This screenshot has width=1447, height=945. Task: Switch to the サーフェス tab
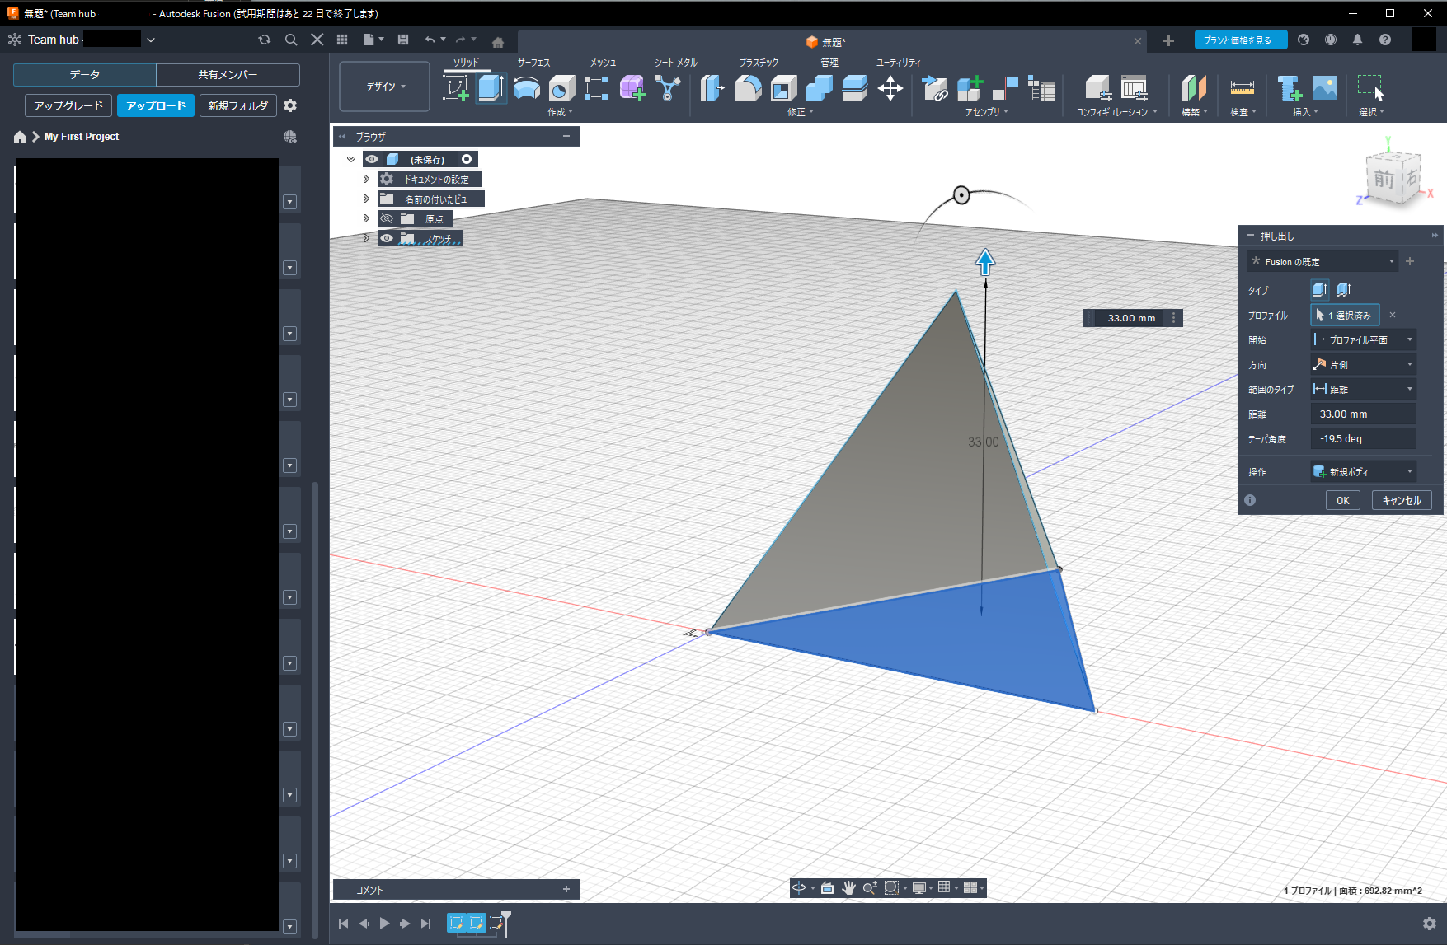pyautogui.click(x=533, y=63)
